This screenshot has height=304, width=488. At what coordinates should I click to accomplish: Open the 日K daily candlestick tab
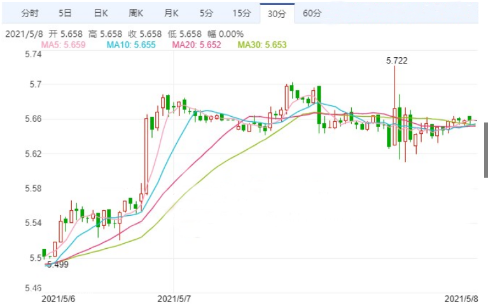(101, 13)
